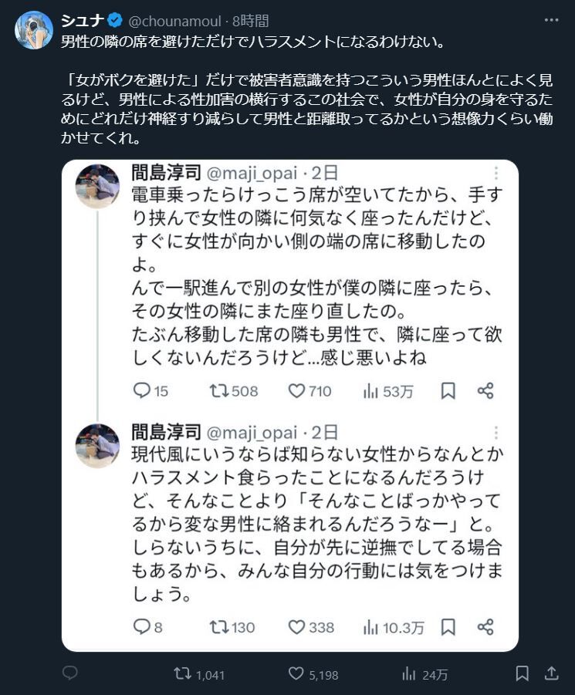Open the first quoted tweet's three-dot menu
This screenshot has height=695, width=575.
tap(496, 173)
